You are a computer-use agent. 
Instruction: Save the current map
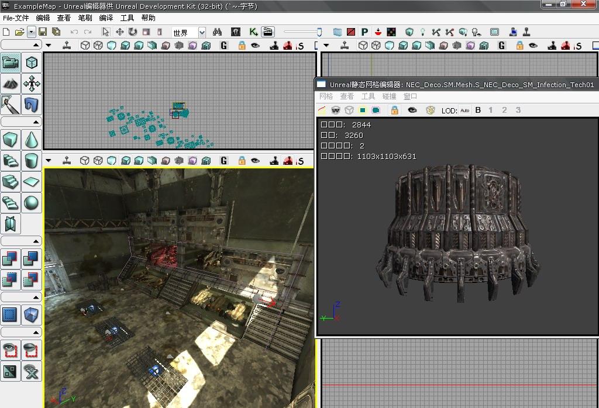pos(43,32)
